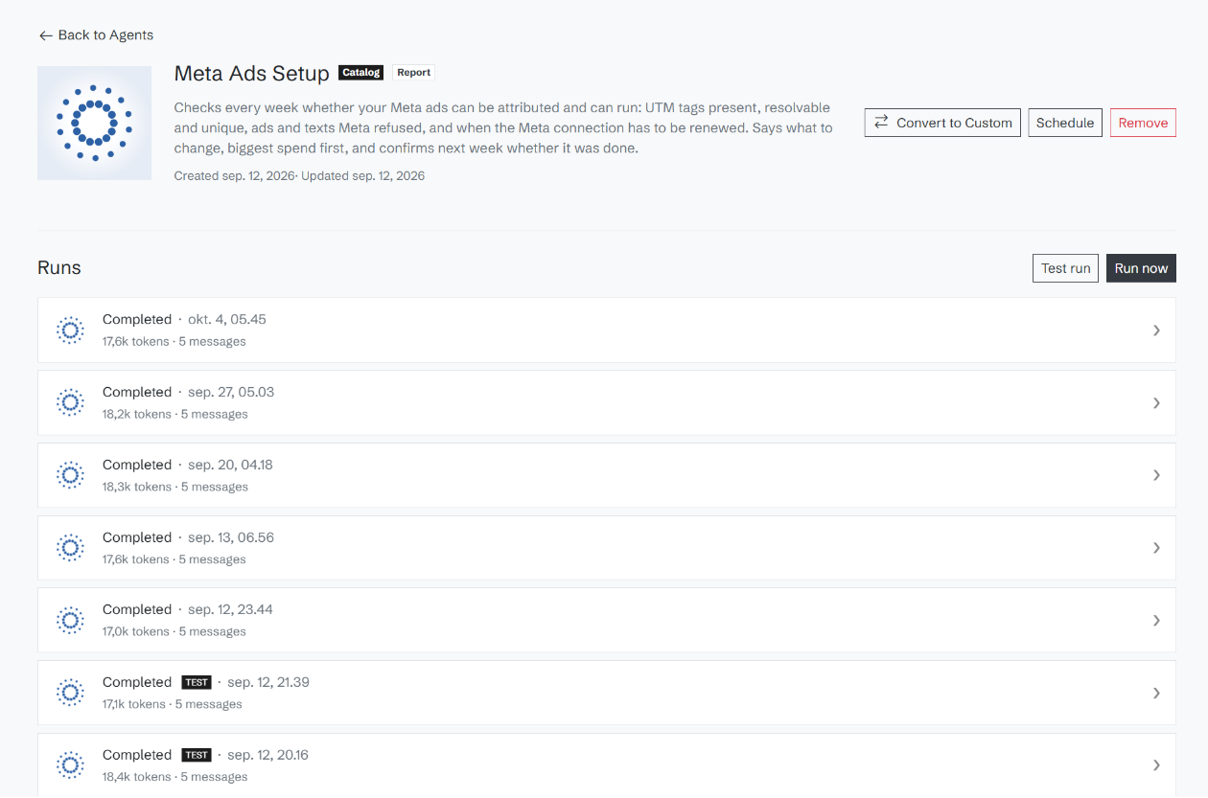The width and height of the screenshot is (1208, 798).
Task: Click the Created sep. 12, 2026 date text
Action: click(236, 176)
